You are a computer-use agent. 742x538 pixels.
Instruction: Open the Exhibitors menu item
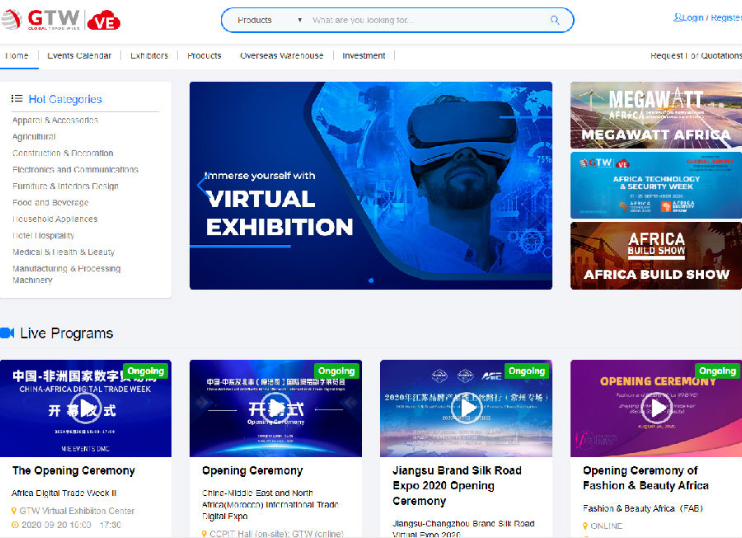(x=149, y=55)
